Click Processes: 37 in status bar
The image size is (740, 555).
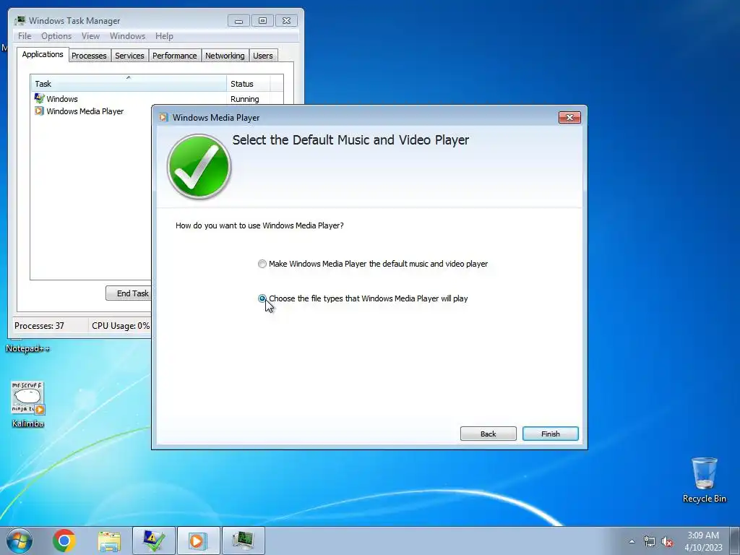point(39,326)
